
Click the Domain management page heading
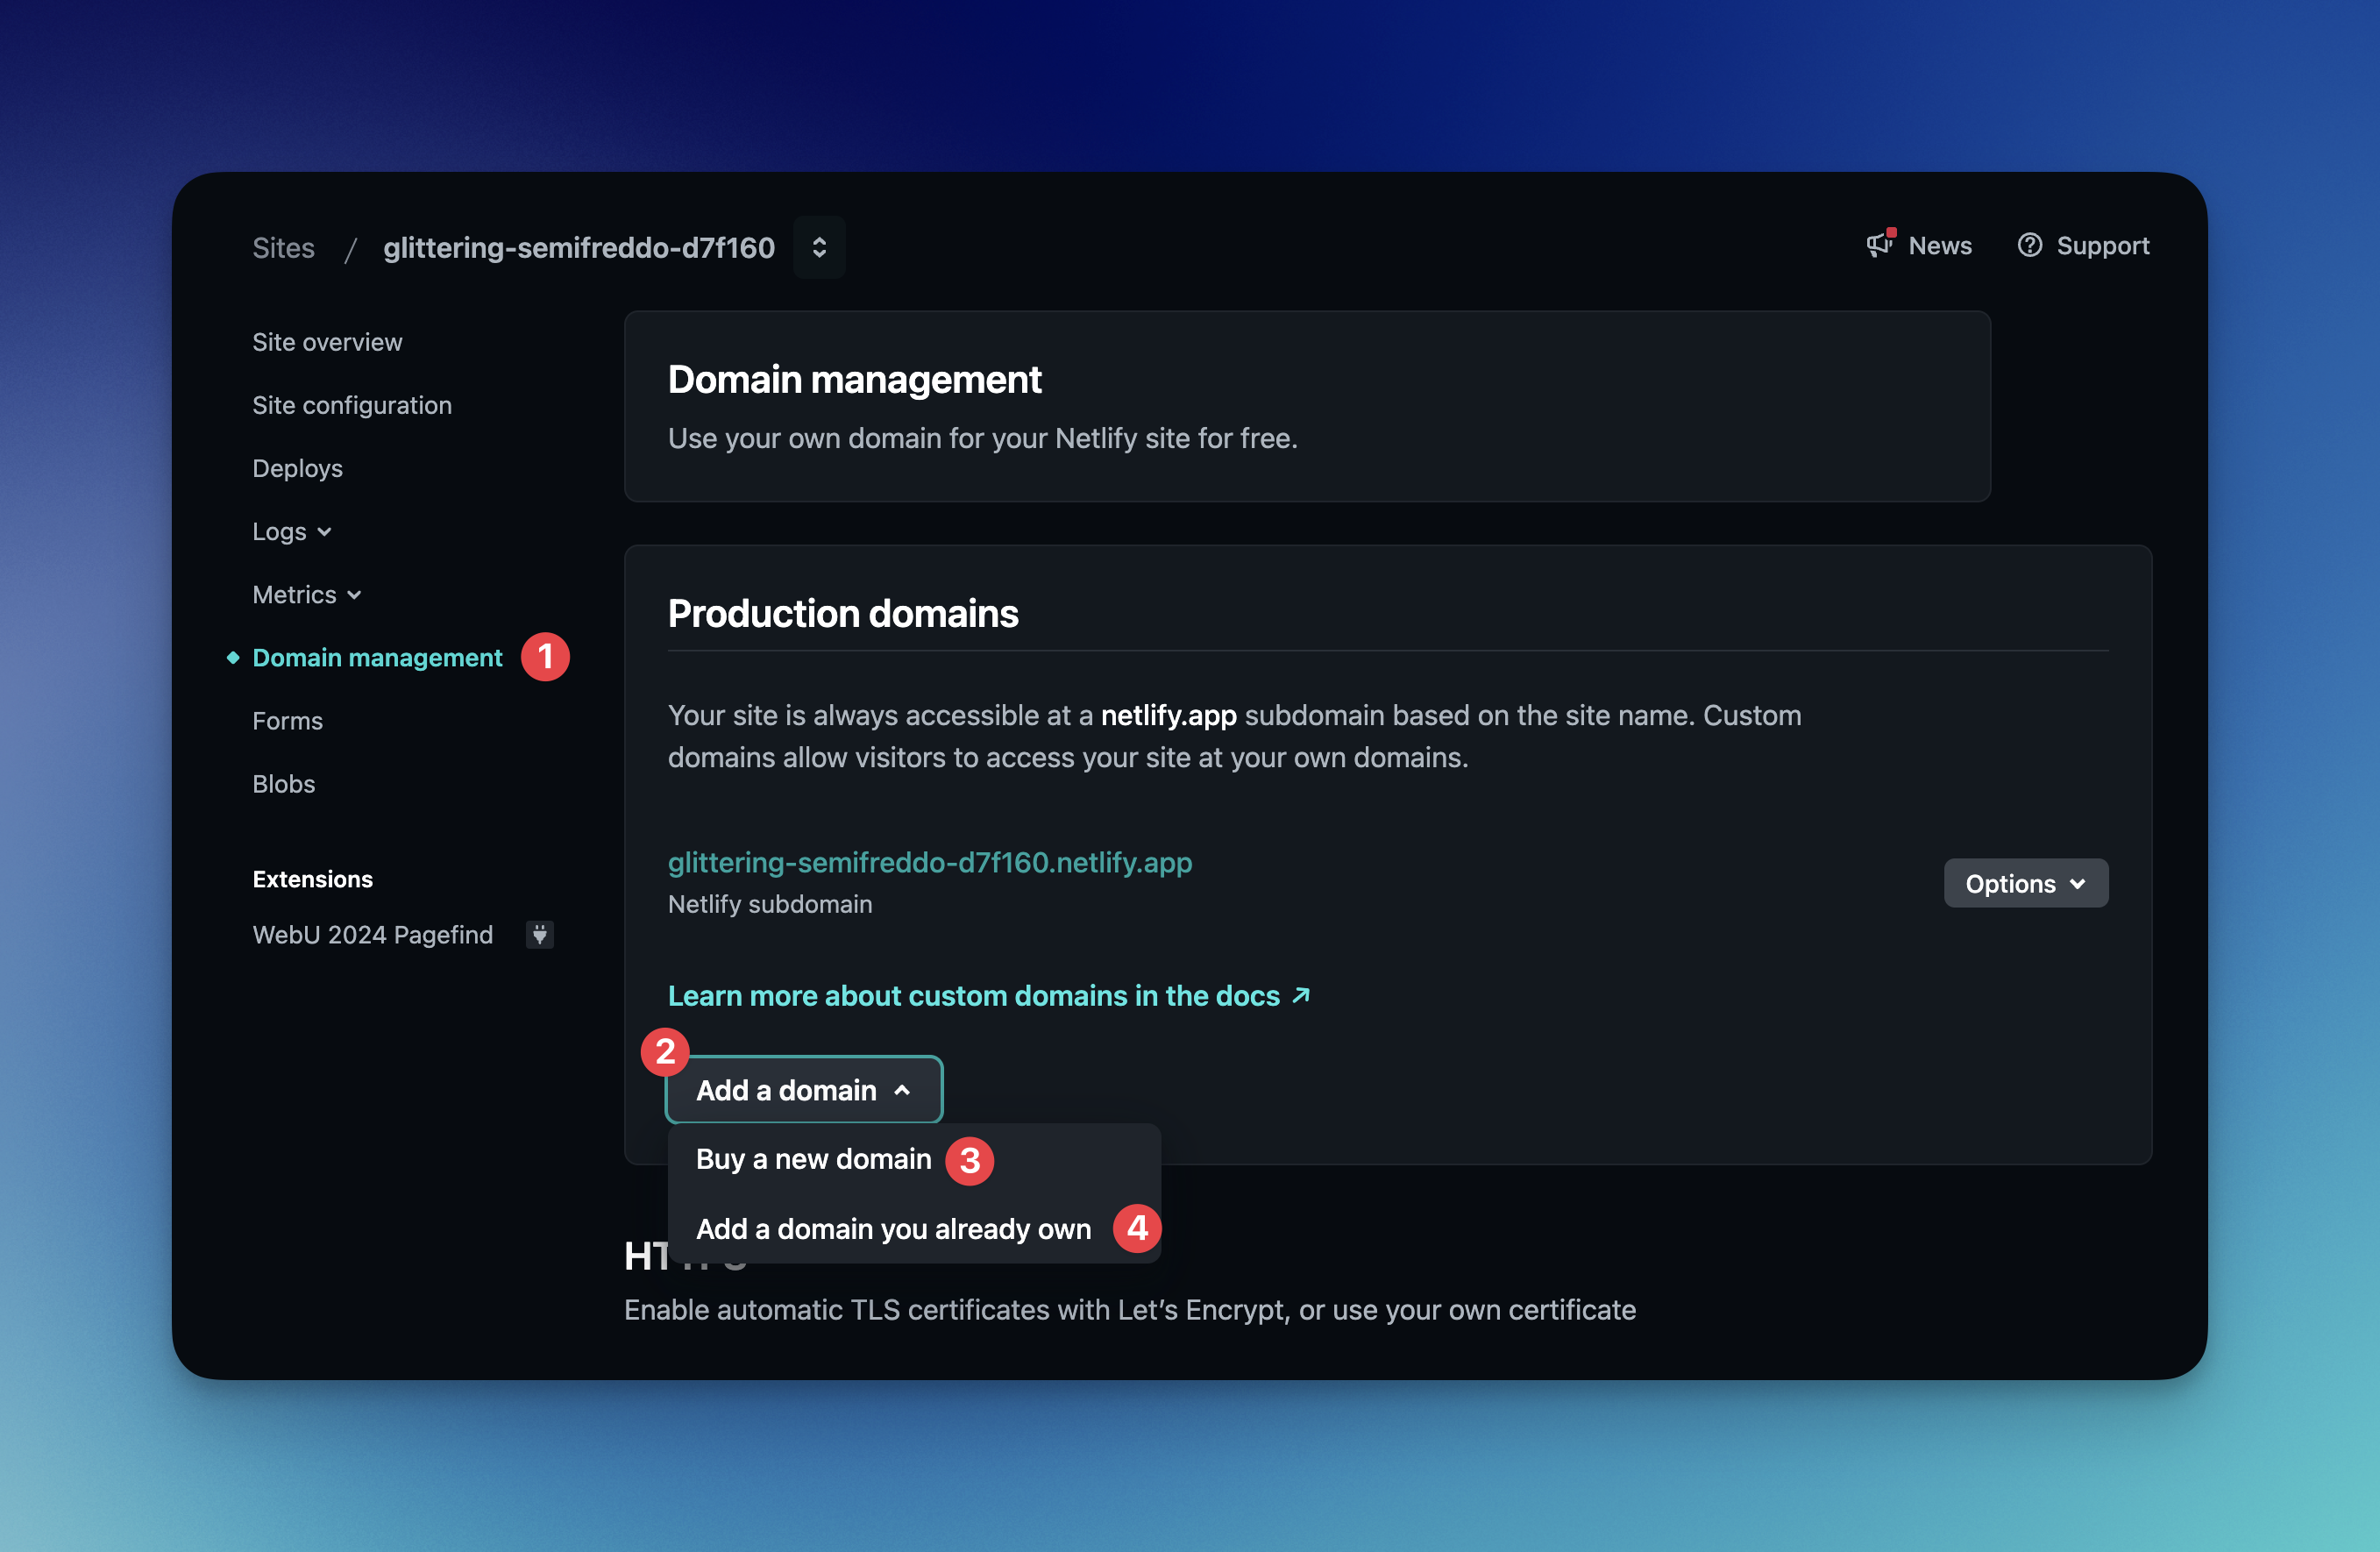click(854, 379)
